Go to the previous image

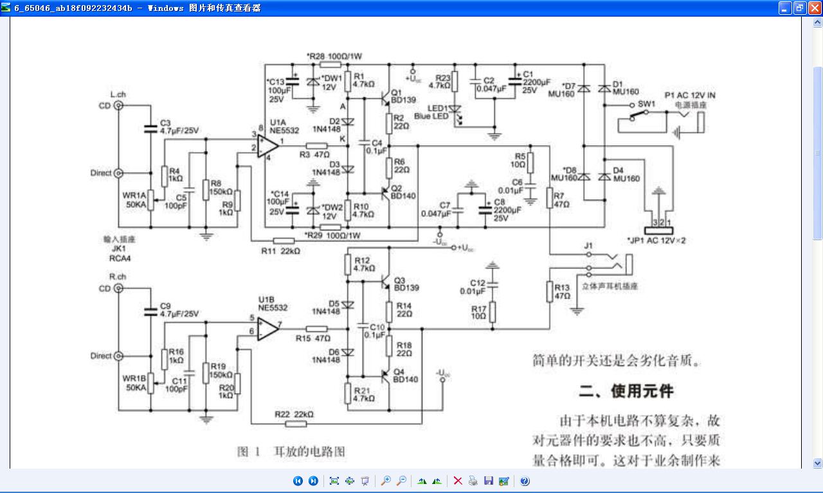(x=298, y=481)
